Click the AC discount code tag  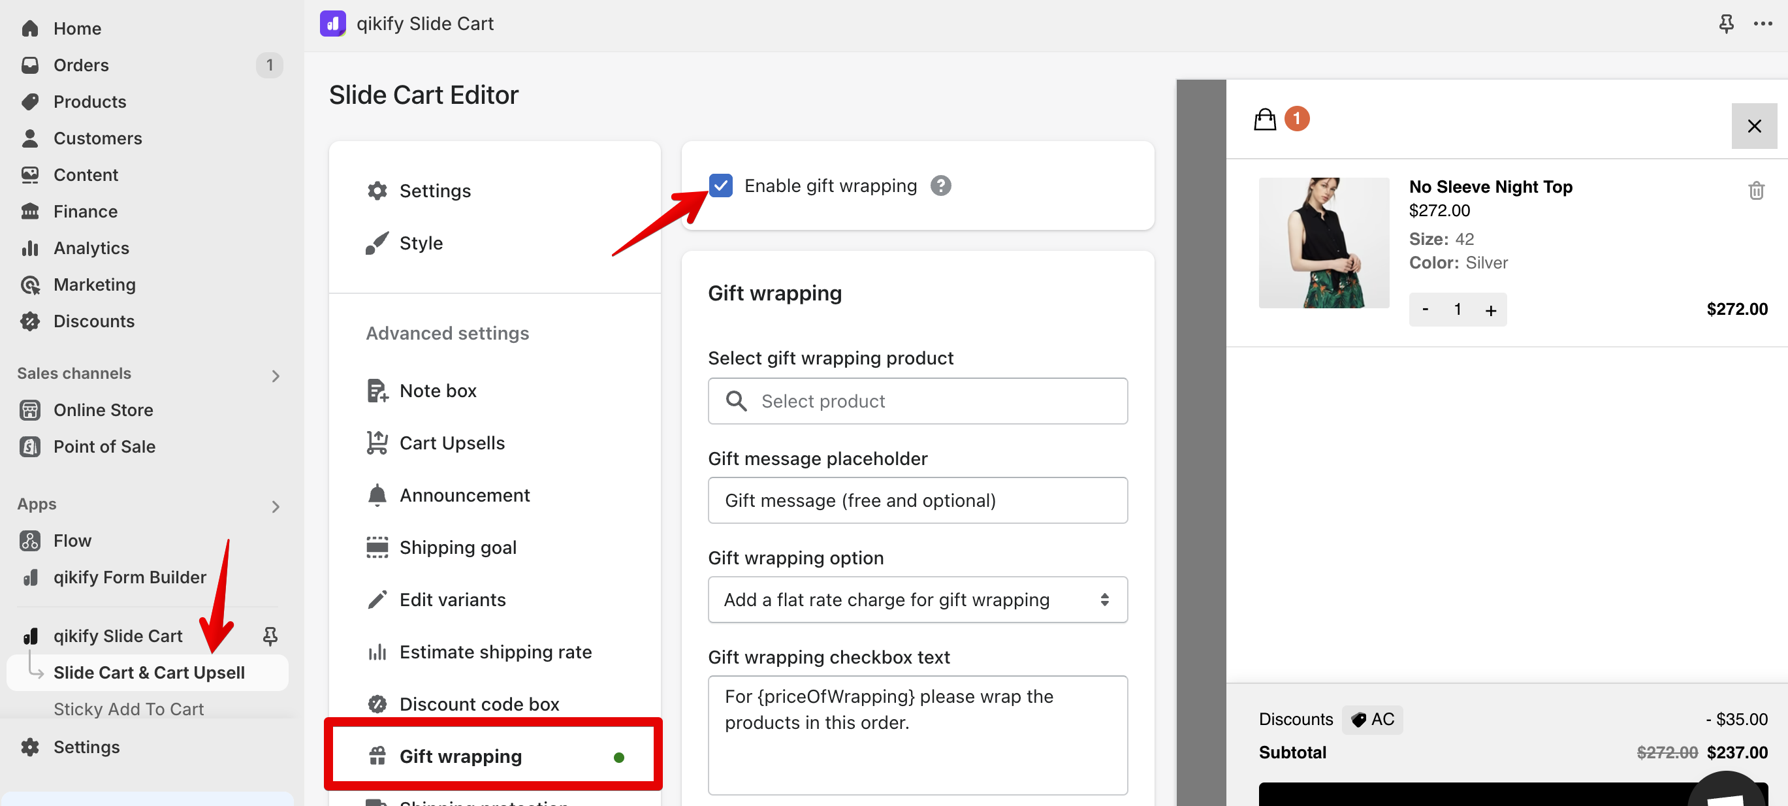click(1371, 719)
